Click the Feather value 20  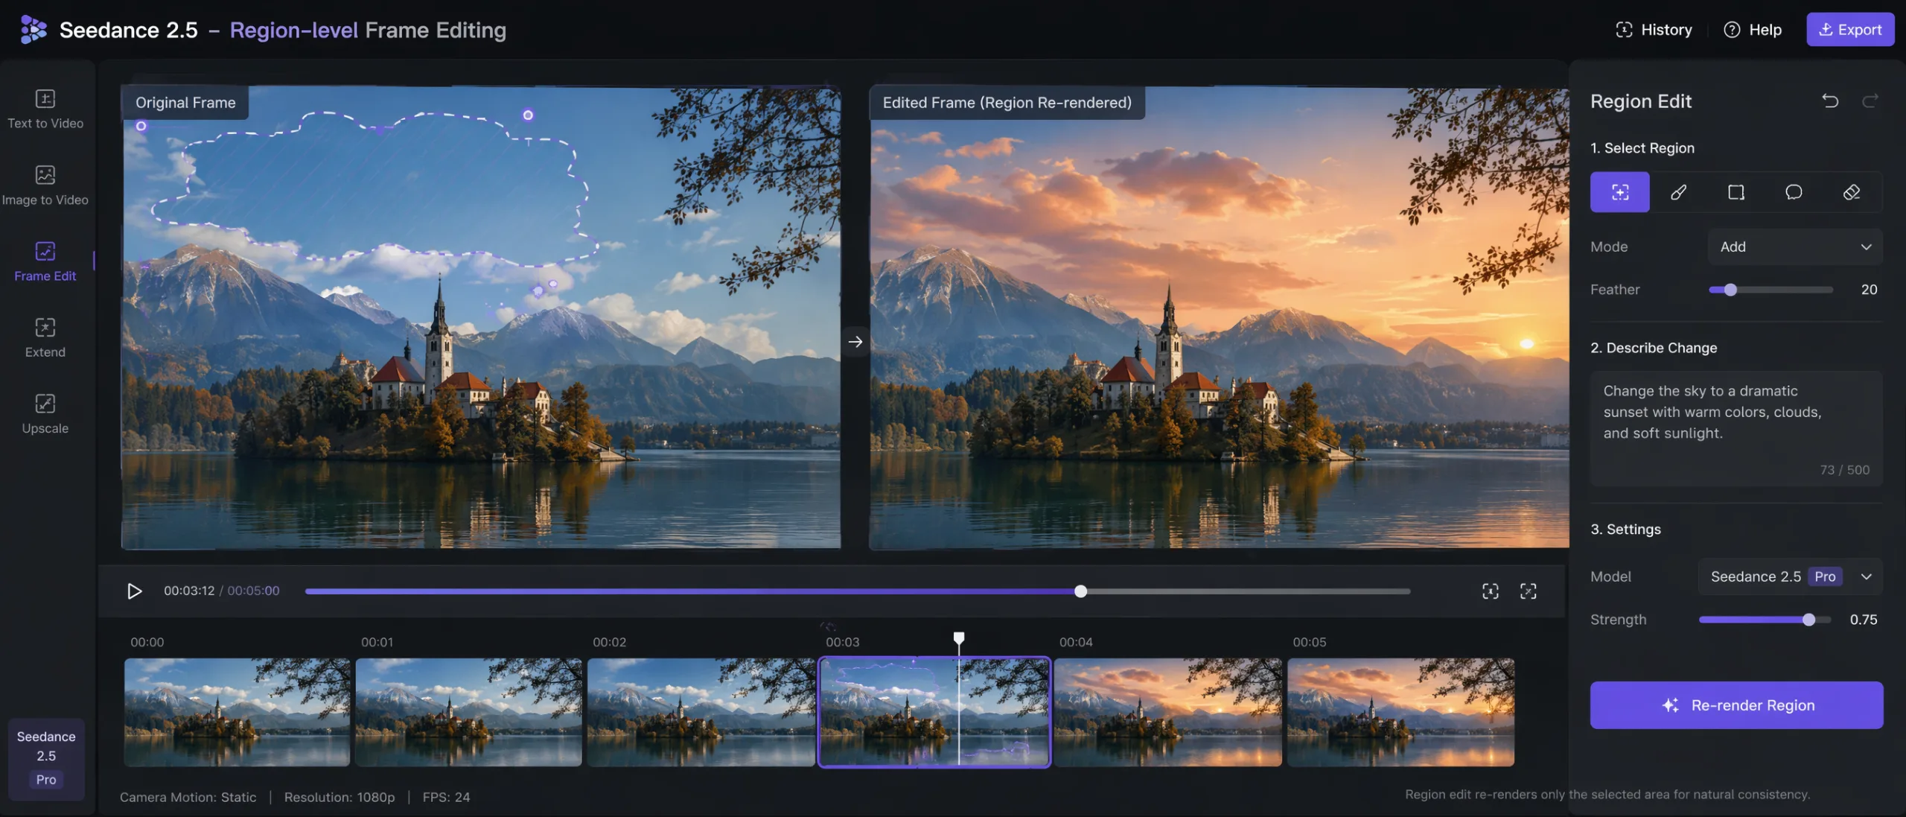pyautogui.click(x=1869, y=290)
